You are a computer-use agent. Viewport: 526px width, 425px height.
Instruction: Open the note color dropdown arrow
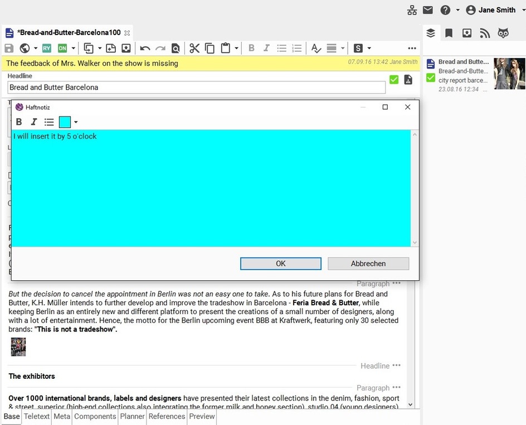[76, 122]
